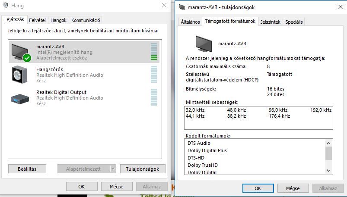Viewport: 347px width, 197px height.
Task: Click the 176,4 kHz sample rate
Action: click(280, 116)
